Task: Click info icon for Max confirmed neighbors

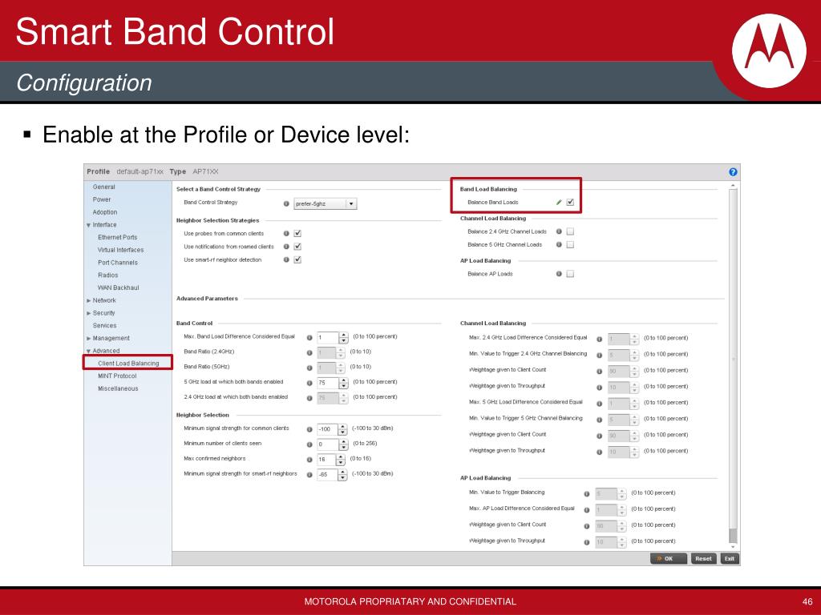Action: pyautogui.click(x=309, y=460)
